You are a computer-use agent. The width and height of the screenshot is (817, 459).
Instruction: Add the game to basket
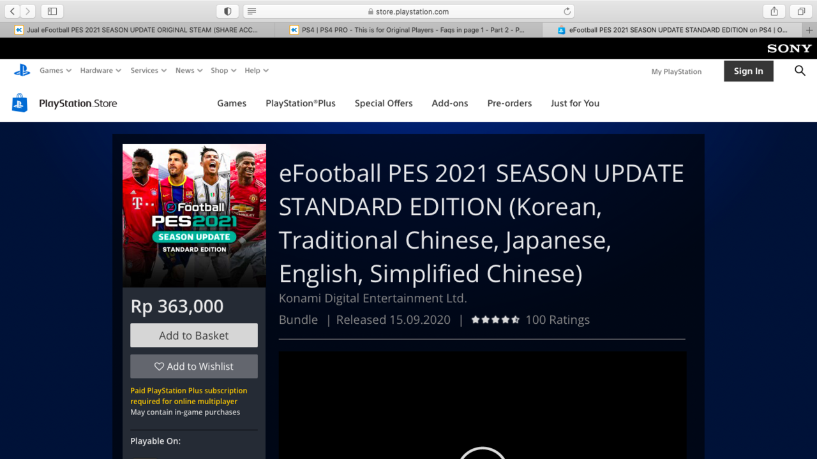[194, 335]
